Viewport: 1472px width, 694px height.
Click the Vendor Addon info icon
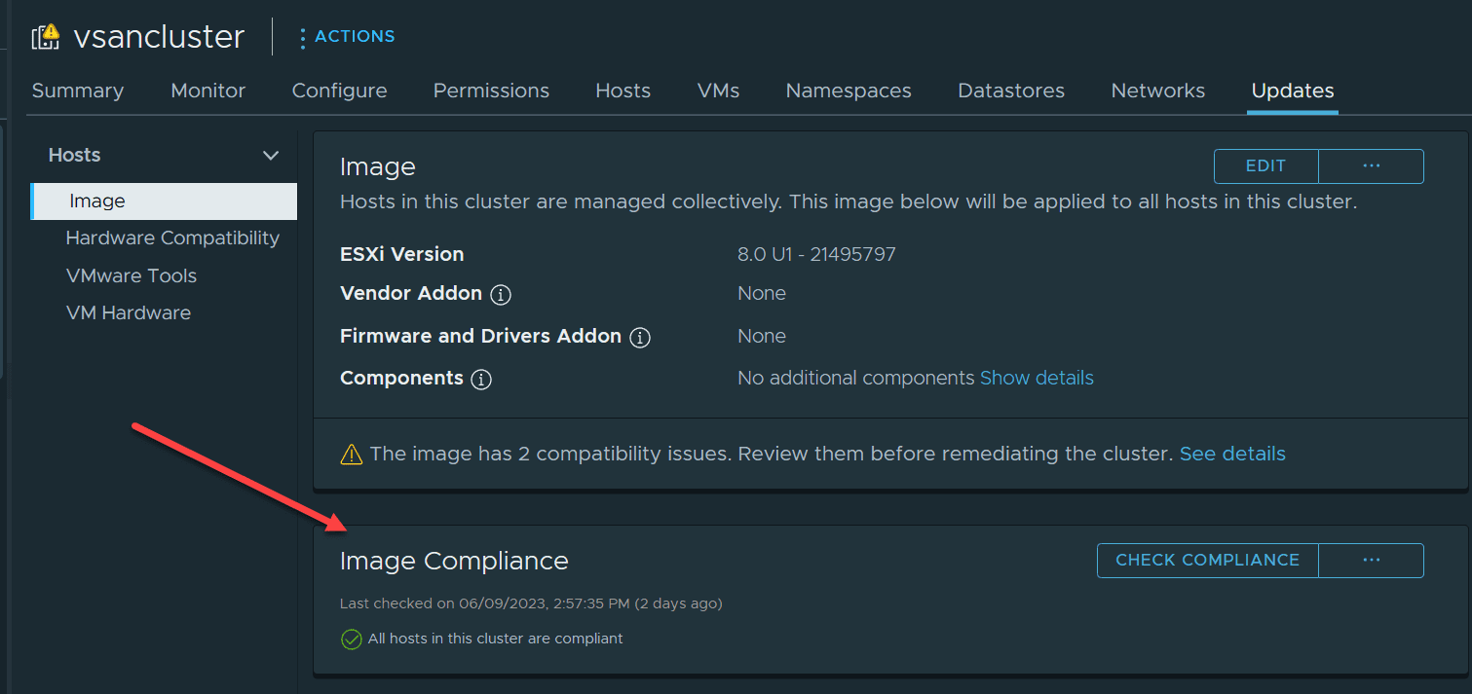tap(501, 294)
